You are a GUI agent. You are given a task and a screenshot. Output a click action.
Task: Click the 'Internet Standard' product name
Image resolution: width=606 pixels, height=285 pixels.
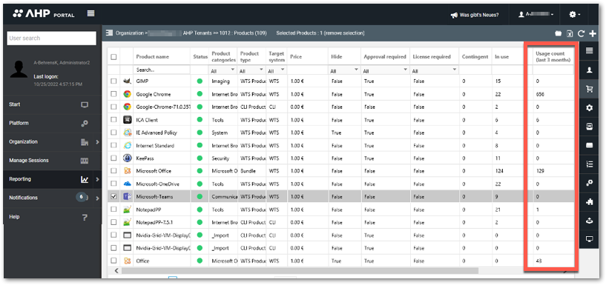click(x=155, y=146)
